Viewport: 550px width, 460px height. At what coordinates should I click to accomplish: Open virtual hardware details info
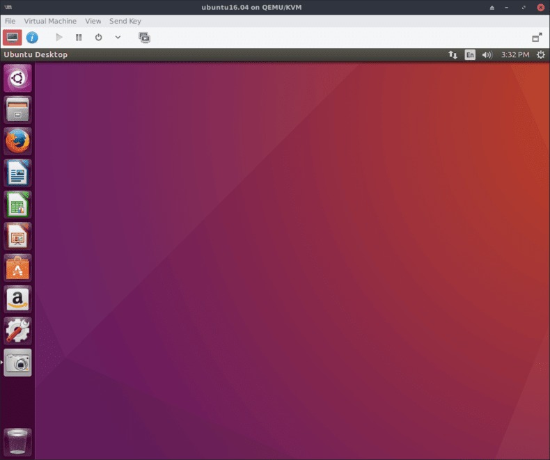(32, 37)
